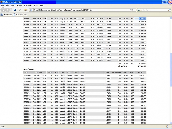Click ticket number 9953470

[27, 120]
